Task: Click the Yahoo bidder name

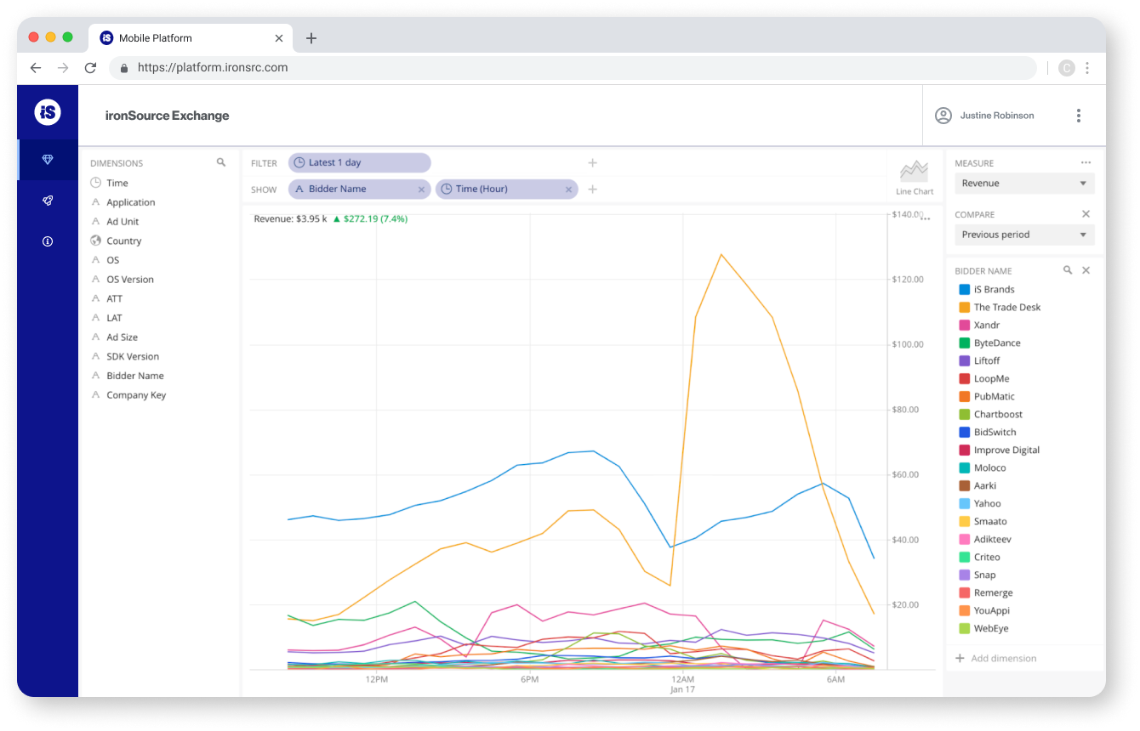Action: click(988, 504)
